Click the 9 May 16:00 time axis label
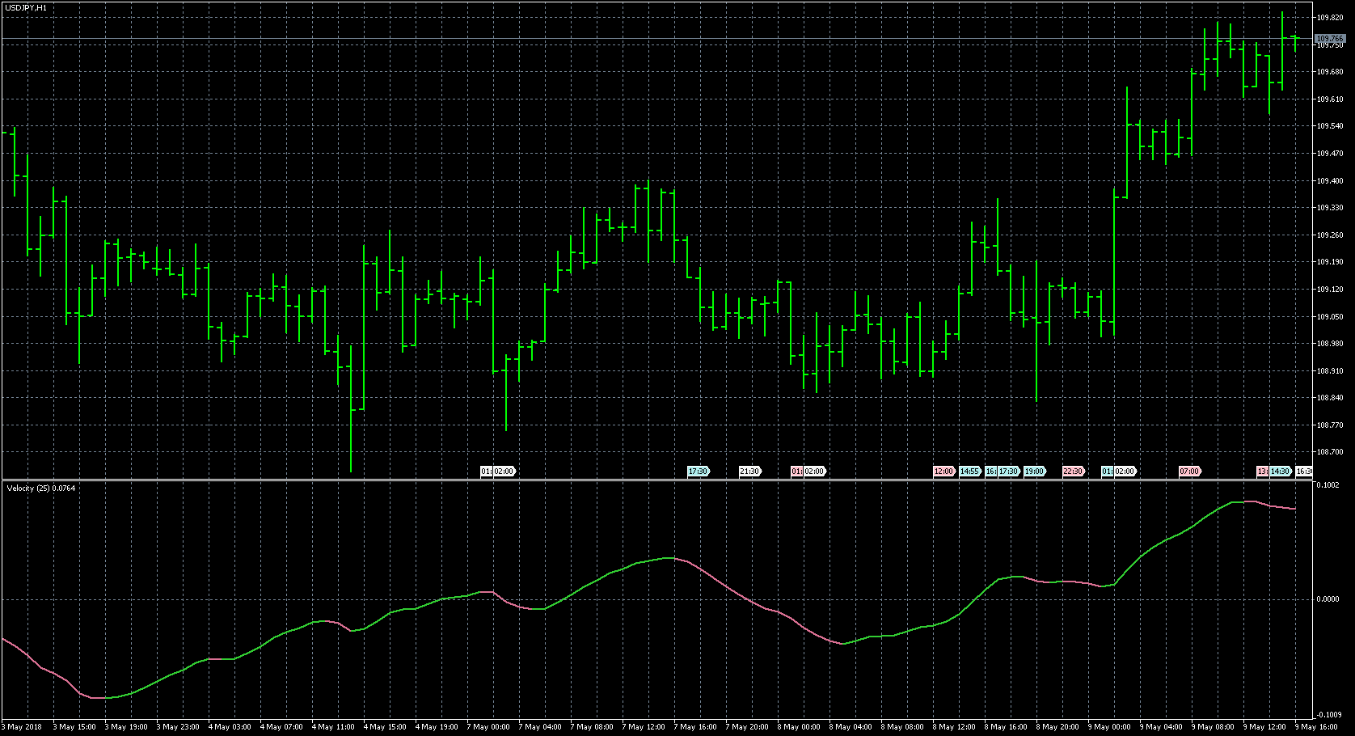This screenshot has height=736, width=1355. [1318, 727]
